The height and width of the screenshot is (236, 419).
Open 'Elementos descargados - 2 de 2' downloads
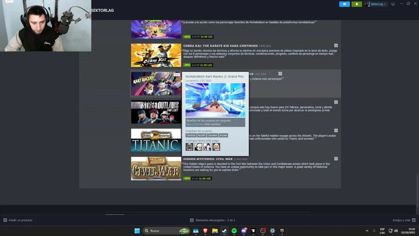[213, 220]
